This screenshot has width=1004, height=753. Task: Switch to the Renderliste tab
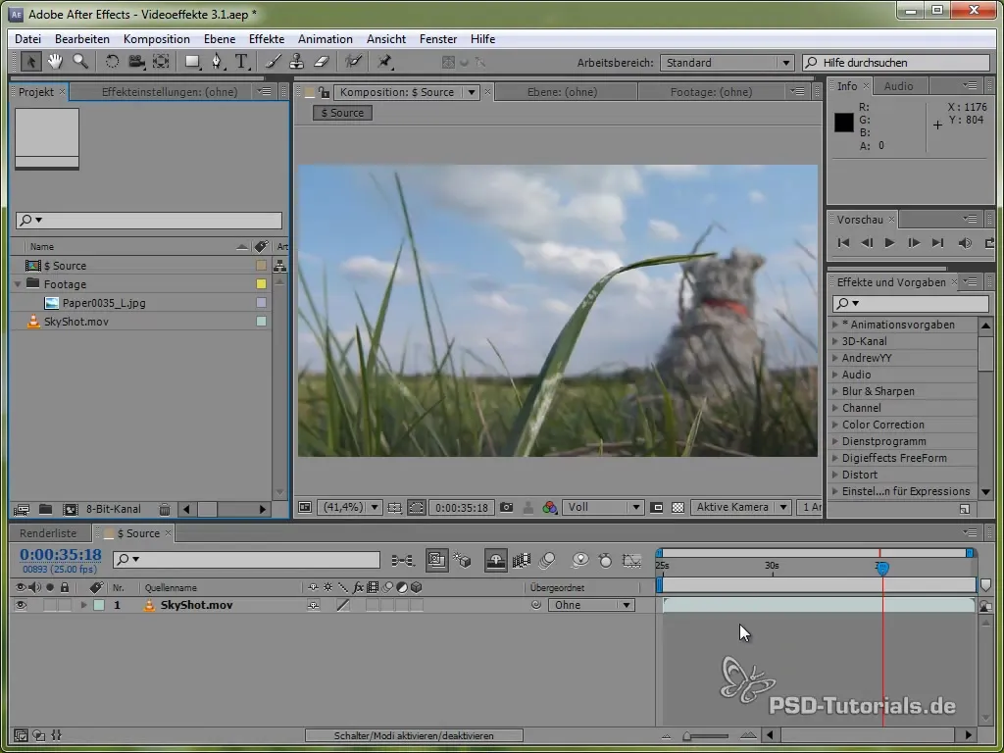48,533
